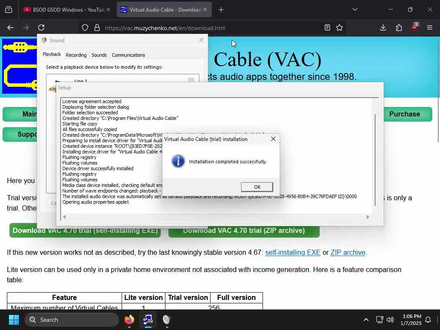Select the Communications tab in Sound
440x330 pixels.
[x=128, y=55]
